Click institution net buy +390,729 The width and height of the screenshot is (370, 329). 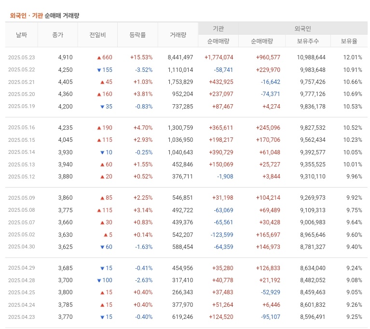(x=221, y=152)
